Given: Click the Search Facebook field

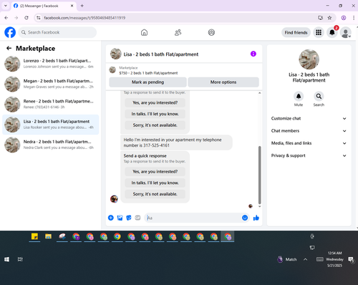Looking at the screenshot, I should tap(57, 32).
